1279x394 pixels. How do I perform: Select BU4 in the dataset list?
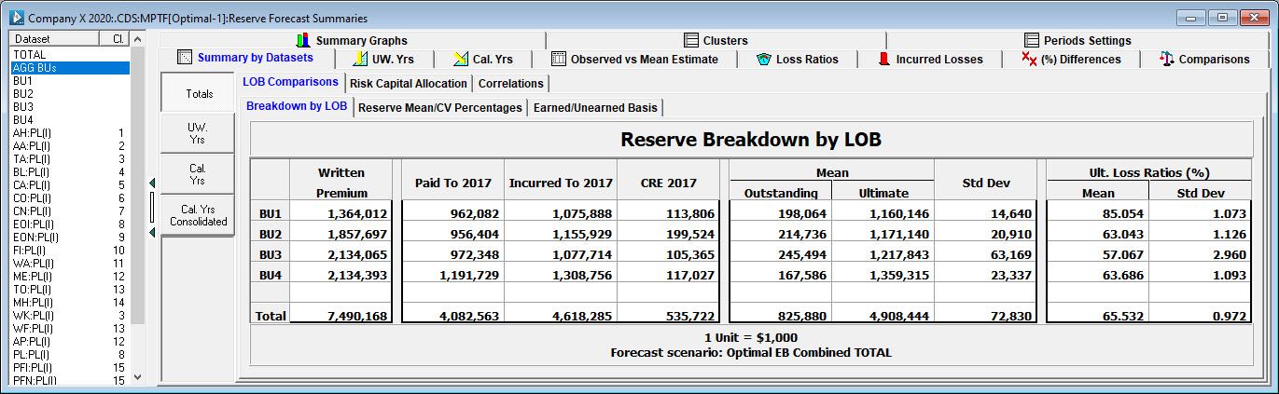[70, 120]
